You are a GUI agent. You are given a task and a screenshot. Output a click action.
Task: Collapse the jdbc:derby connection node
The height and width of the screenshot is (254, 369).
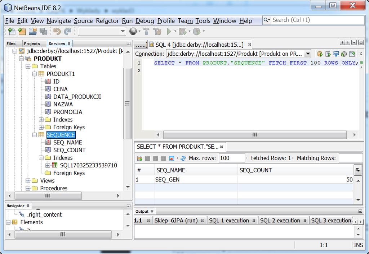pyautogui.click(x=15, y=51)
